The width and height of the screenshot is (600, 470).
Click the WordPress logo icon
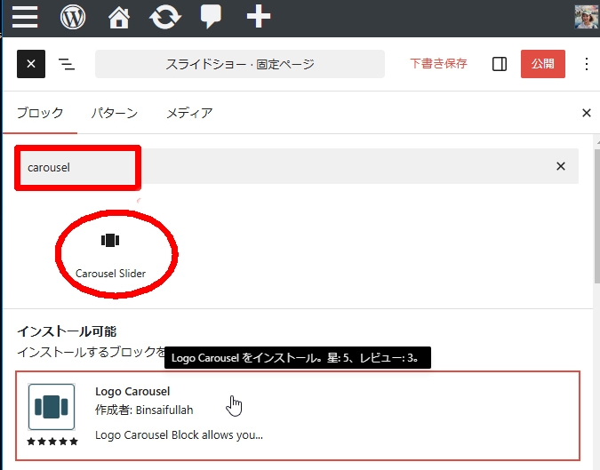[73, 17]
